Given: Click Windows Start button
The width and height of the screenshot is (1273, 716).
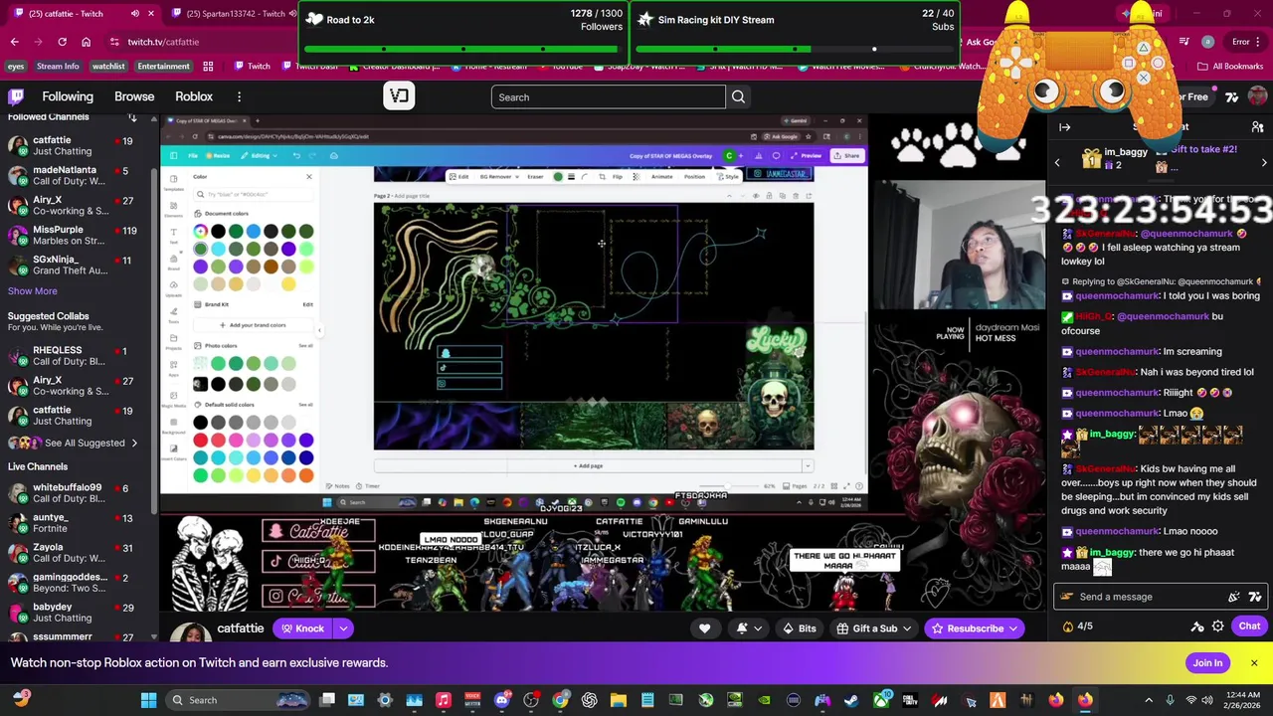Looking at the screenshot, I should 148,700.
